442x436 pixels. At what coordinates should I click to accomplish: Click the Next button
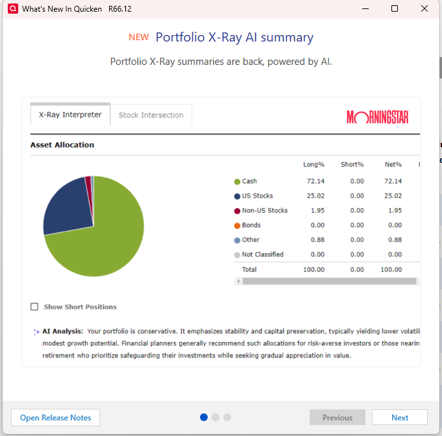(399, 417)
